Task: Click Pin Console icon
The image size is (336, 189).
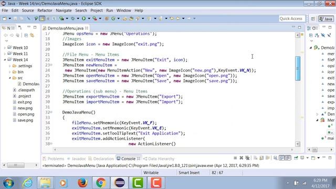Action: tap(296, 158)
